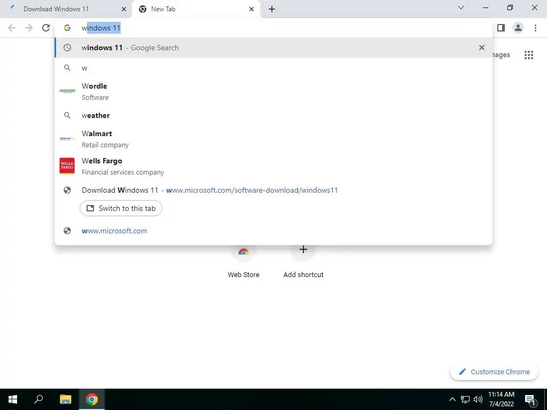Click the search magnifier icon beside weather
547x410 pixels.
[x=67, y=115]
